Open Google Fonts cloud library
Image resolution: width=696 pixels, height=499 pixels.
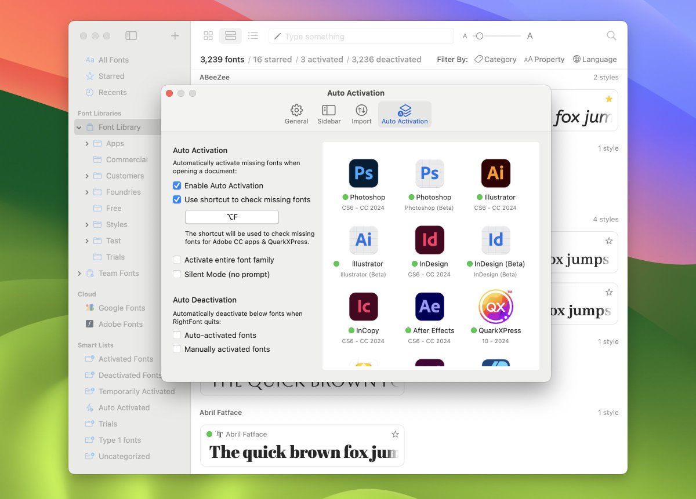tap(122, 308)
